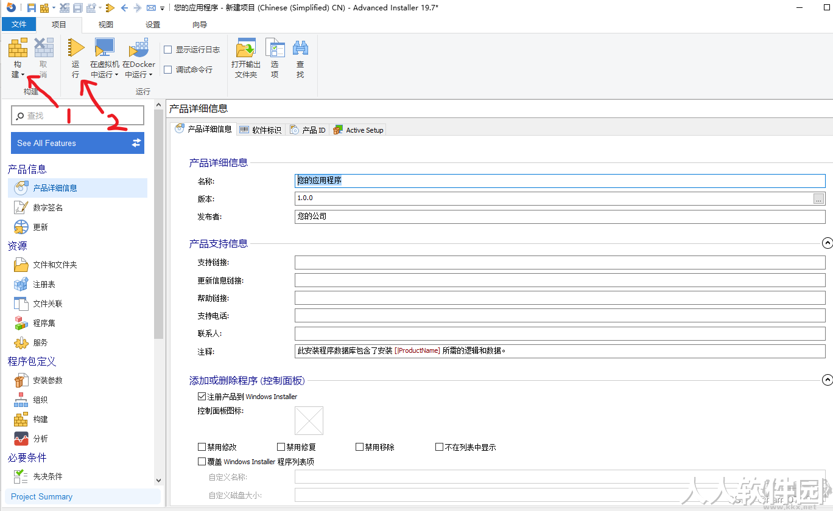The width and height of the screenshot is (833, 511).
Task: Uncheck 注册产品到 Windows Installer
Action: coord(202,397)
